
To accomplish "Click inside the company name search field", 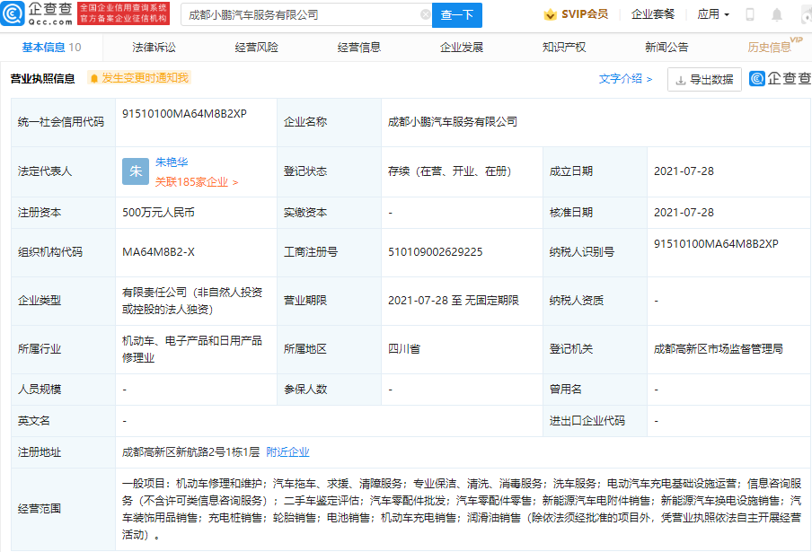I will pos(296,15).
